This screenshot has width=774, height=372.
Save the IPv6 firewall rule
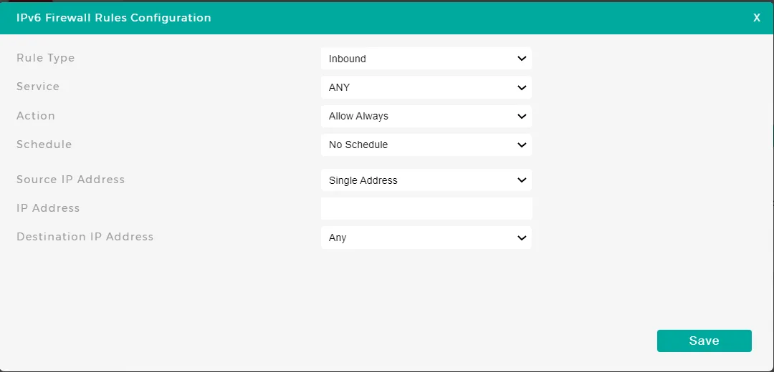click(x=704, y=341)
